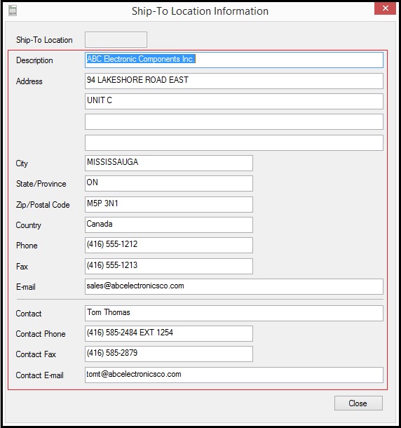Click the UNIT C address field

(x=234, y=101)
